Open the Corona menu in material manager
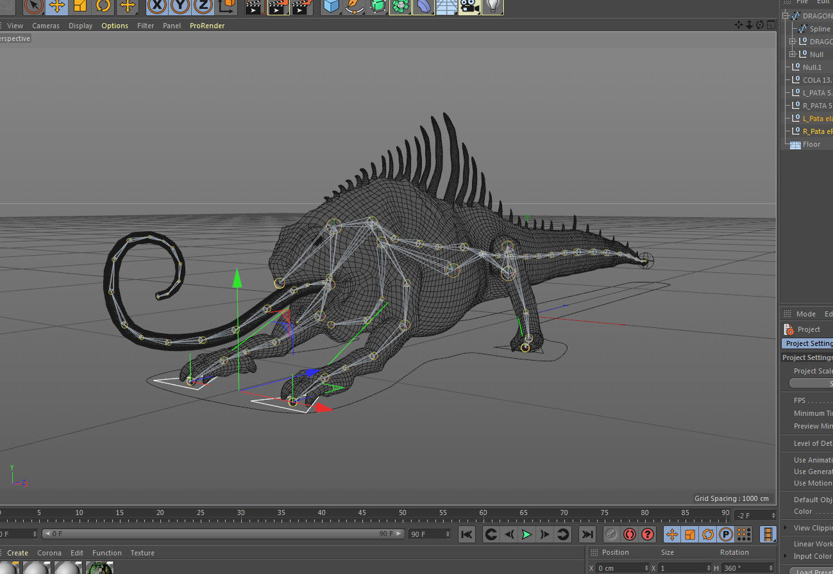 click(x=49, y=553)
